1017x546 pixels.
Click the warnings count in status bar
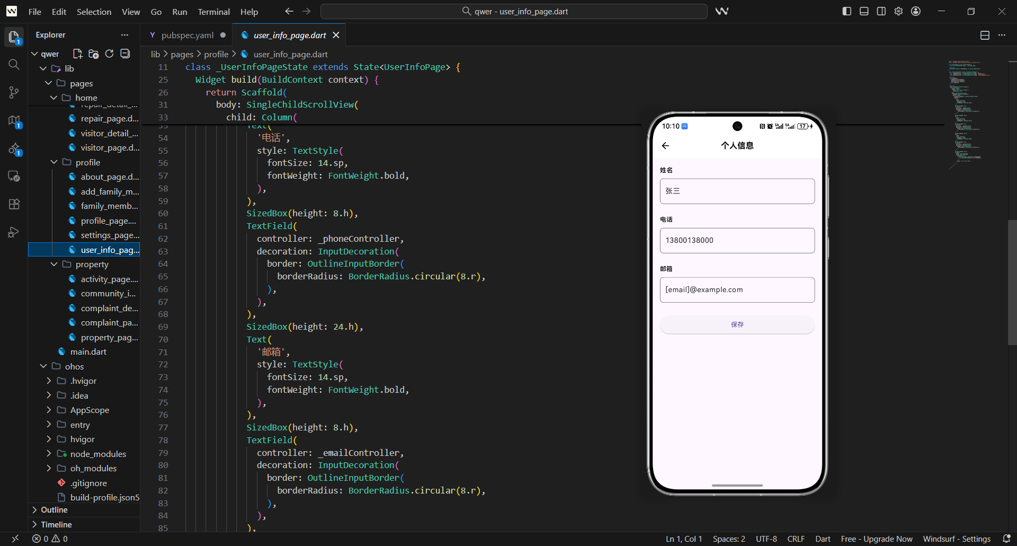[60, 539]
